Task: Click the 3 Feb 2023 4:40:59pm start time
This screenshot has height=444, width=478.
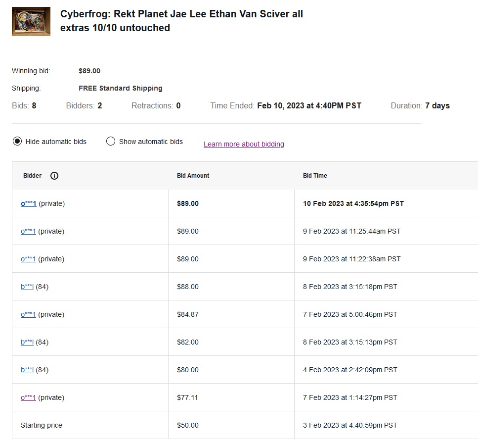Action: [x=350, y=425]
